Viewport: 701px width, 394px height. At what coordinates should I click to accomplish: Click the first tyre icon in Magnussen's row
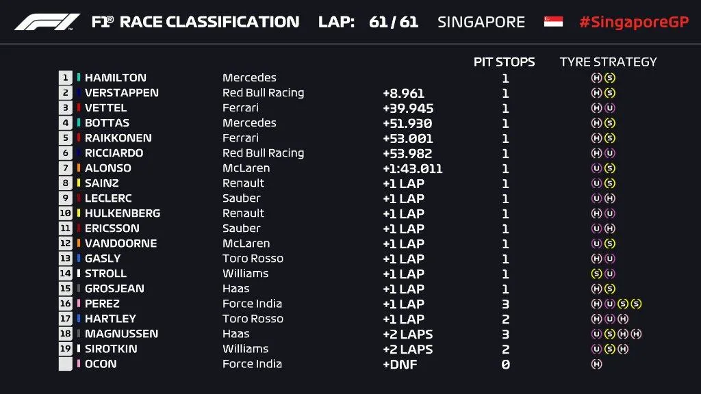[x=596, y=334]
